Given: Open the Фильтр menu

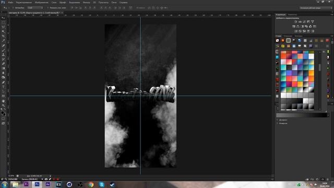Looking at the screenshot, I should pos(86,3).
